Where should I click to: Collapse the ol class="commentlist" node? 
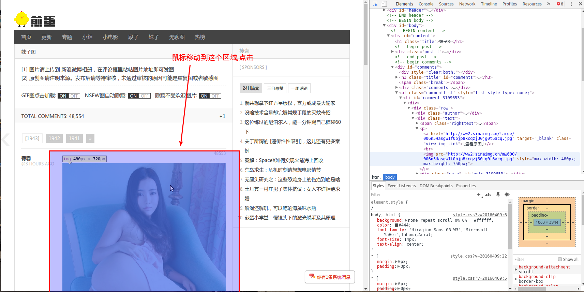(396, 93)
